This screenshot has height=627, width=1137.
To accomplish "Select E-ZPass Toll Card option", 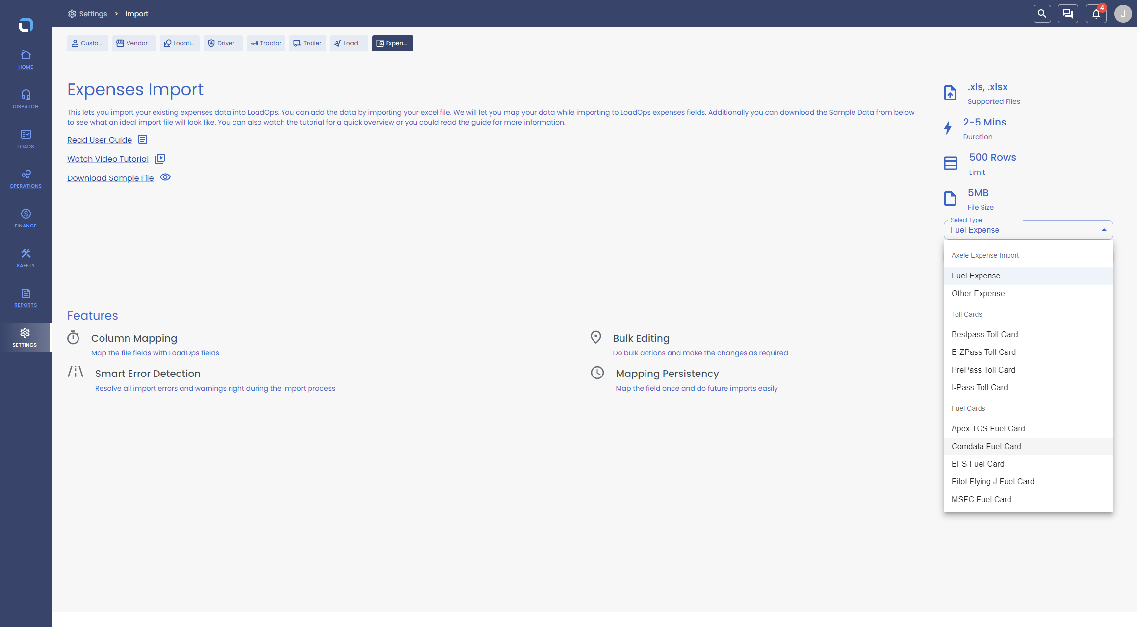I will point(1029,352).
